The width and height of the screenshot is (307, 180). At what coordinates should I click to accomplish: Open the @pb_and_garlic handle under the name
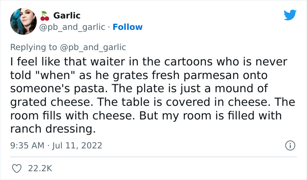coord(73,27)
